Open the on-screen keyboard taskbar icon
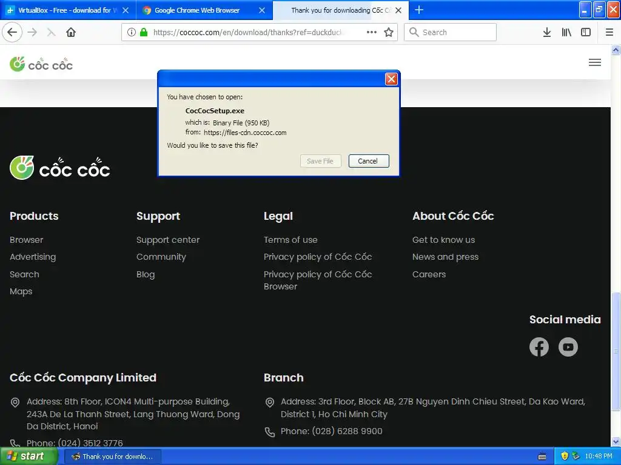The height and width of the screenshot is (465, 621). point(542,457)
